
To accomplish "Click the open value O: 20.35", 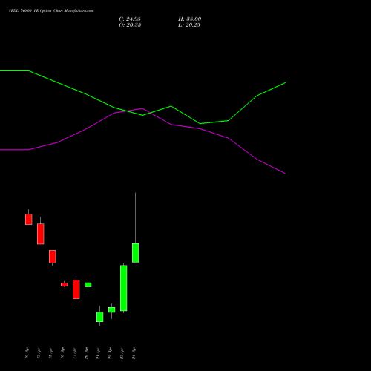I will (130, 25).
